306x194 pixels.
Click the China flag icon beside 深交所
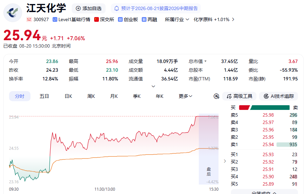[x=97, y=19]
